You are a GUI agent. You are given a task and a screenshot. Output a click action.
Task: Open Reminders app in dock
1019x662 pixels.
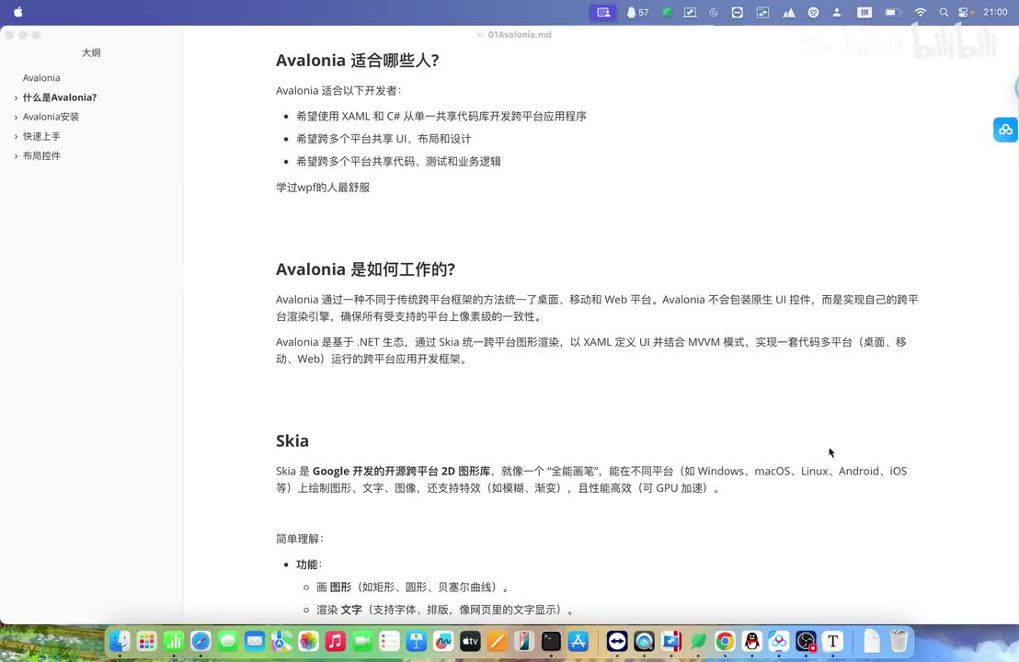tap(389, 642)
